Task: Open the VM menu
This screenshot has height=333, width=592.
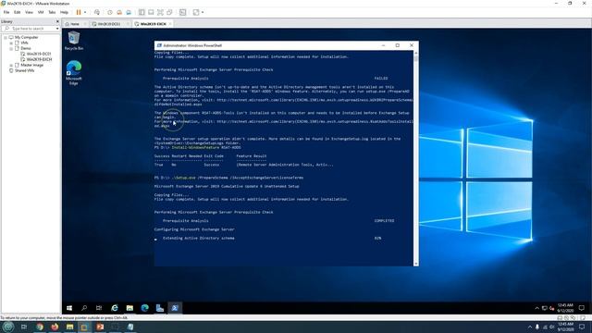Action: [x=41, y=12]
